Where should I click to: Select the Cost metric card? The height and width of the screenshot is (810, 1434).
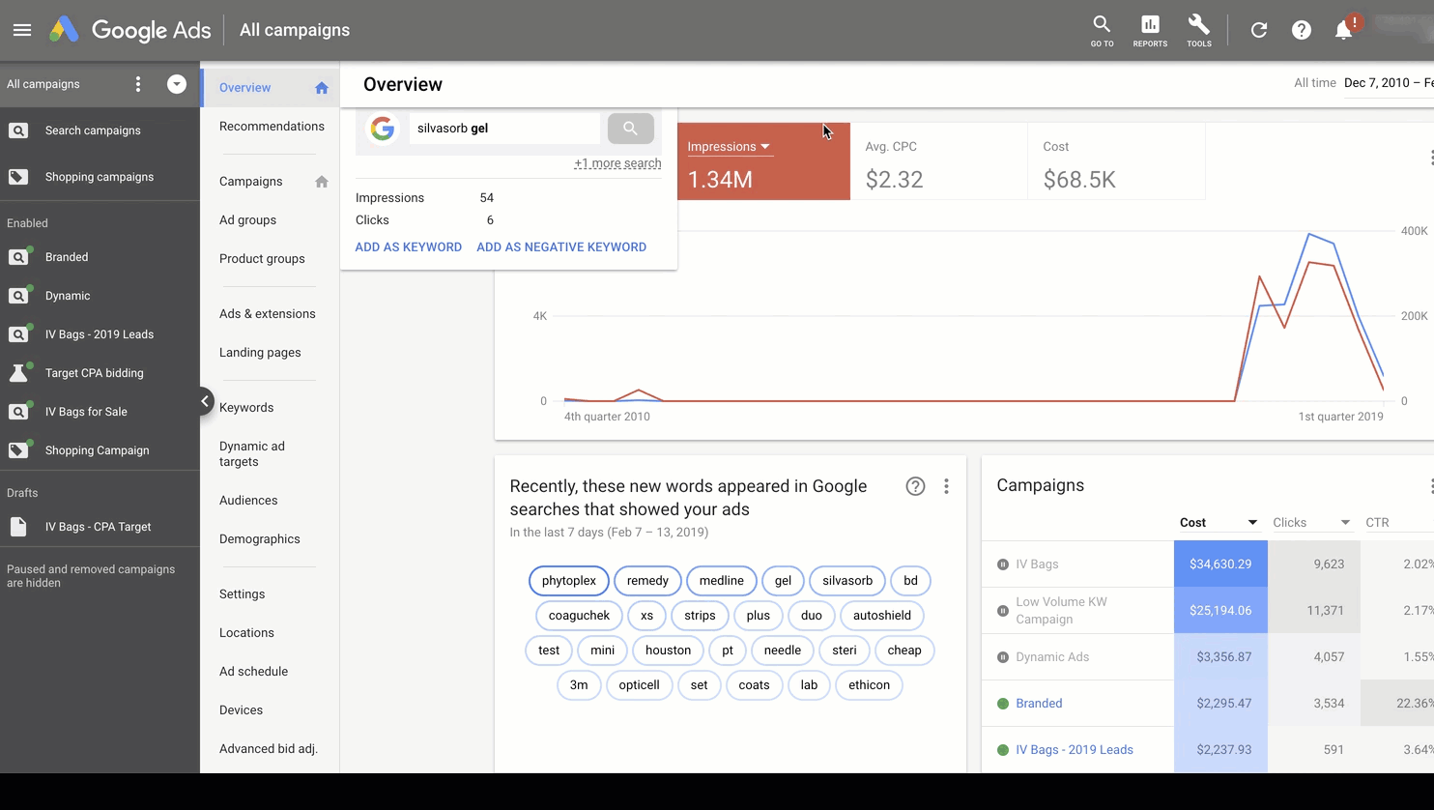(1116, 161)
